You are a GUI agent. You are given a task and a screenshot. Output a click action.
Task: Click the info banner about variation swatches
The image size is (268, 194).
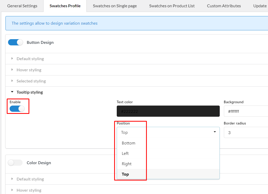click(137, 23)
